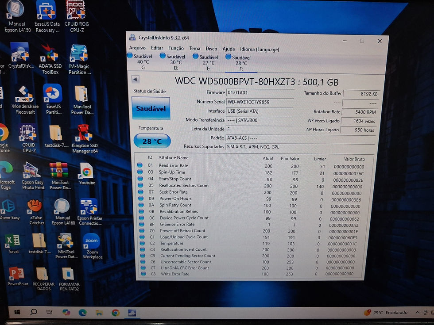Open Excel desktop shortcut
Viewport: 434px width, 325px height.
click(13, 244)
